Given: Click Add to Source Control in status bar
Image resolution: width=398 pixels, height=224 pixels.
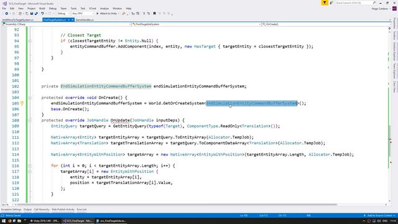Looking at the screenshot, I should [379, 216].
